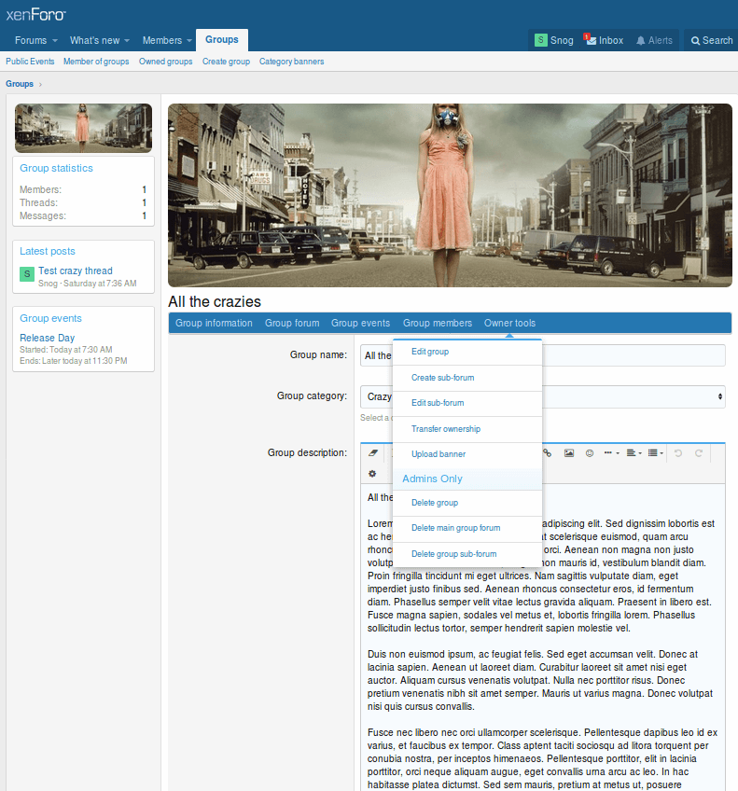The image size is (738, 791).
Task: Click the eraser remove-formatting icon
Action: 373,453
